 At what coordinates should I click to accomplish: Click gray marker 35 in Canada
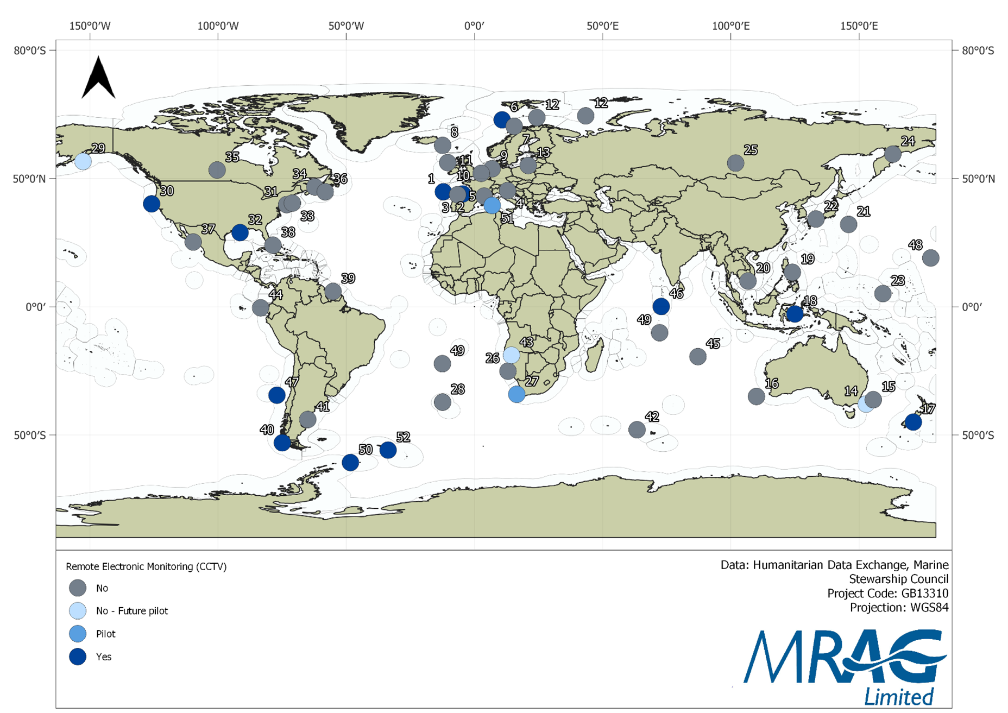217,170
